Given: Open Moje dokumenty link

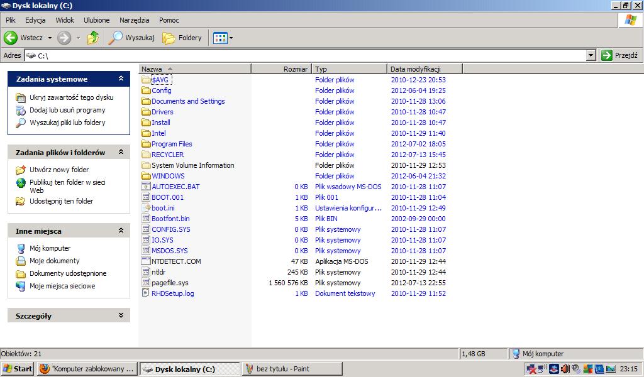Looking at the screenshot, I should (x=54, y=261).
